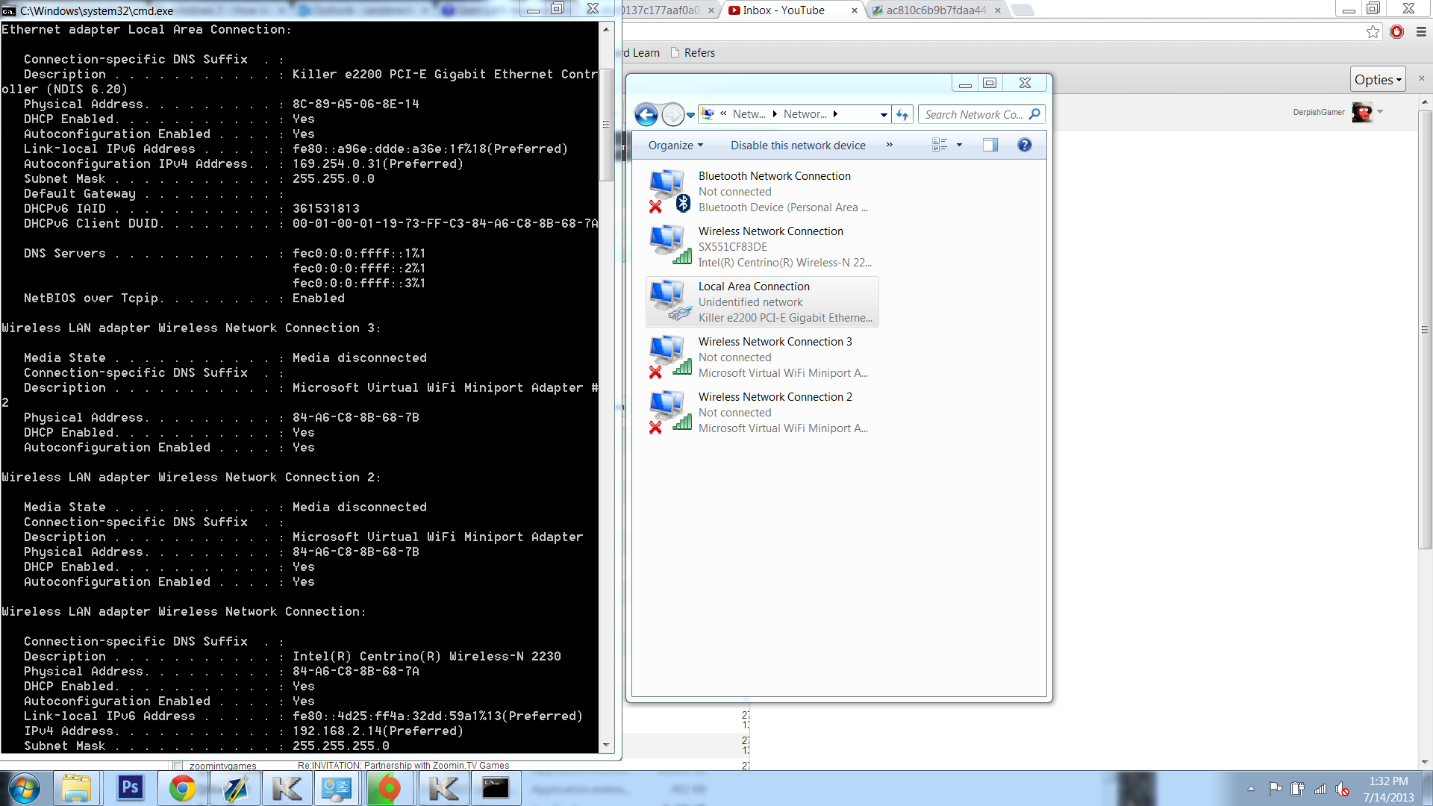The image size is (1433, 806).
Task: Click Disable this network device
Action: (798, 146)
